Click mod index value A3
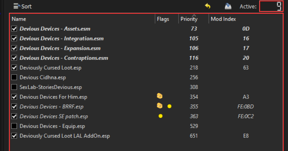Image resolution: width=288 pixels, height=151 pixels. click(246, 97)
